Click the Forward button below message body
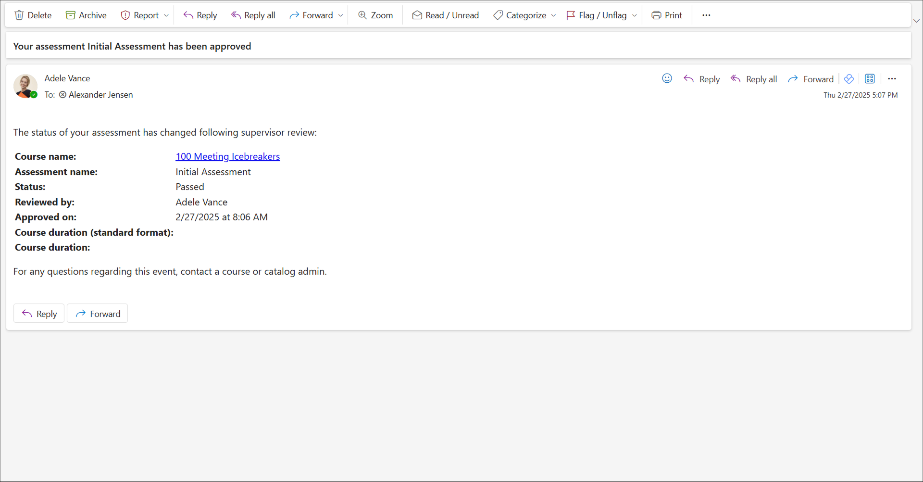923x482 pixels. click(98, 314)
